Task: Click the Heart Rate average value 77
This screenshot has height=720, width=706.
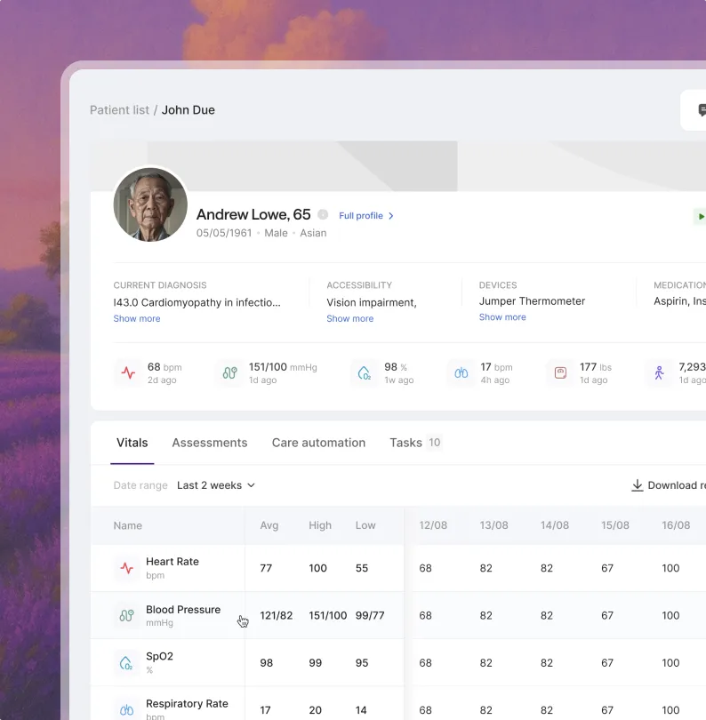Action: tap(266, 568)
